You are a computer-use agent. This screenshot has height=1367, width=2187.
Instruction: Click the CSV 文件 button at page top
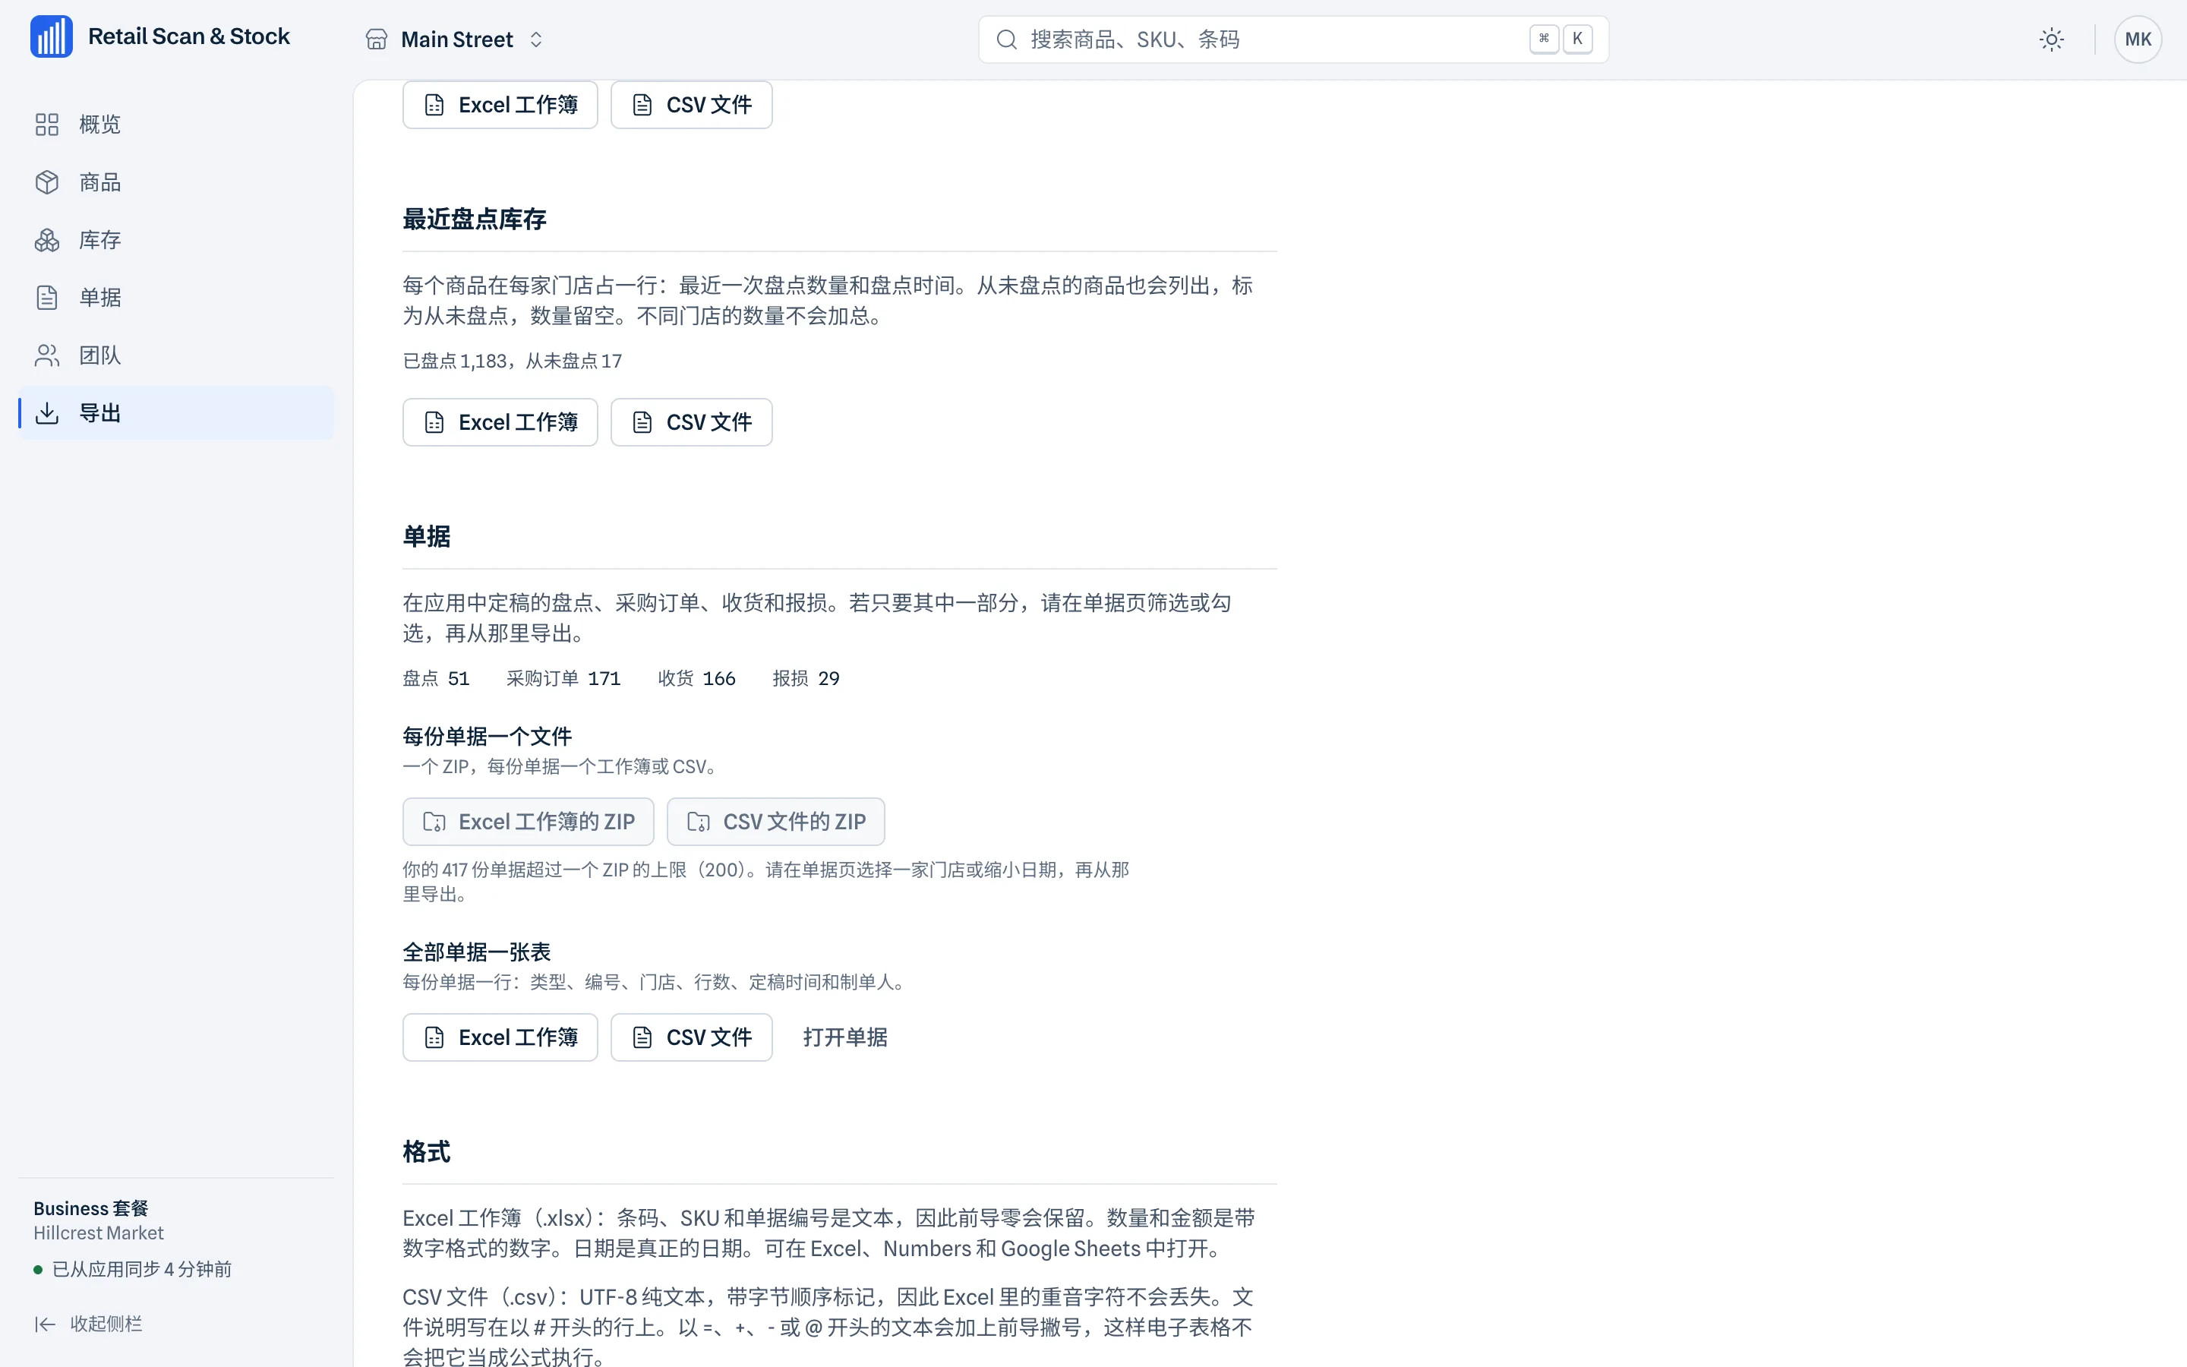click(691, 105)
